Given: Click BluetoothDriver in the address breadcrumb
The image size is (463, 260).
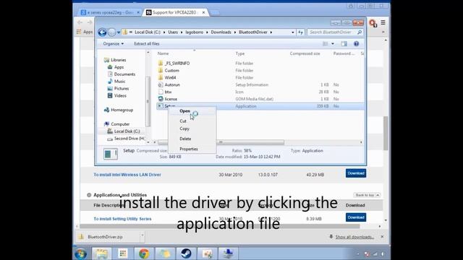Looking at the screenshot, I should (x=253, y=32).
